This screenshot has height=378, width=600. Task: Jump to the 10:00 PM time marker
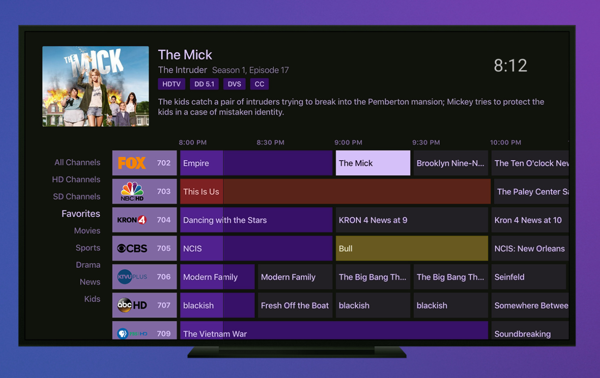point(505,142)
